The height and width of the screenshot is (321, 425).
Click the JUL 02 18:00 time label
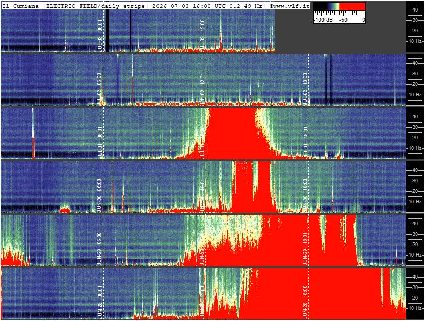click(305, 89)
